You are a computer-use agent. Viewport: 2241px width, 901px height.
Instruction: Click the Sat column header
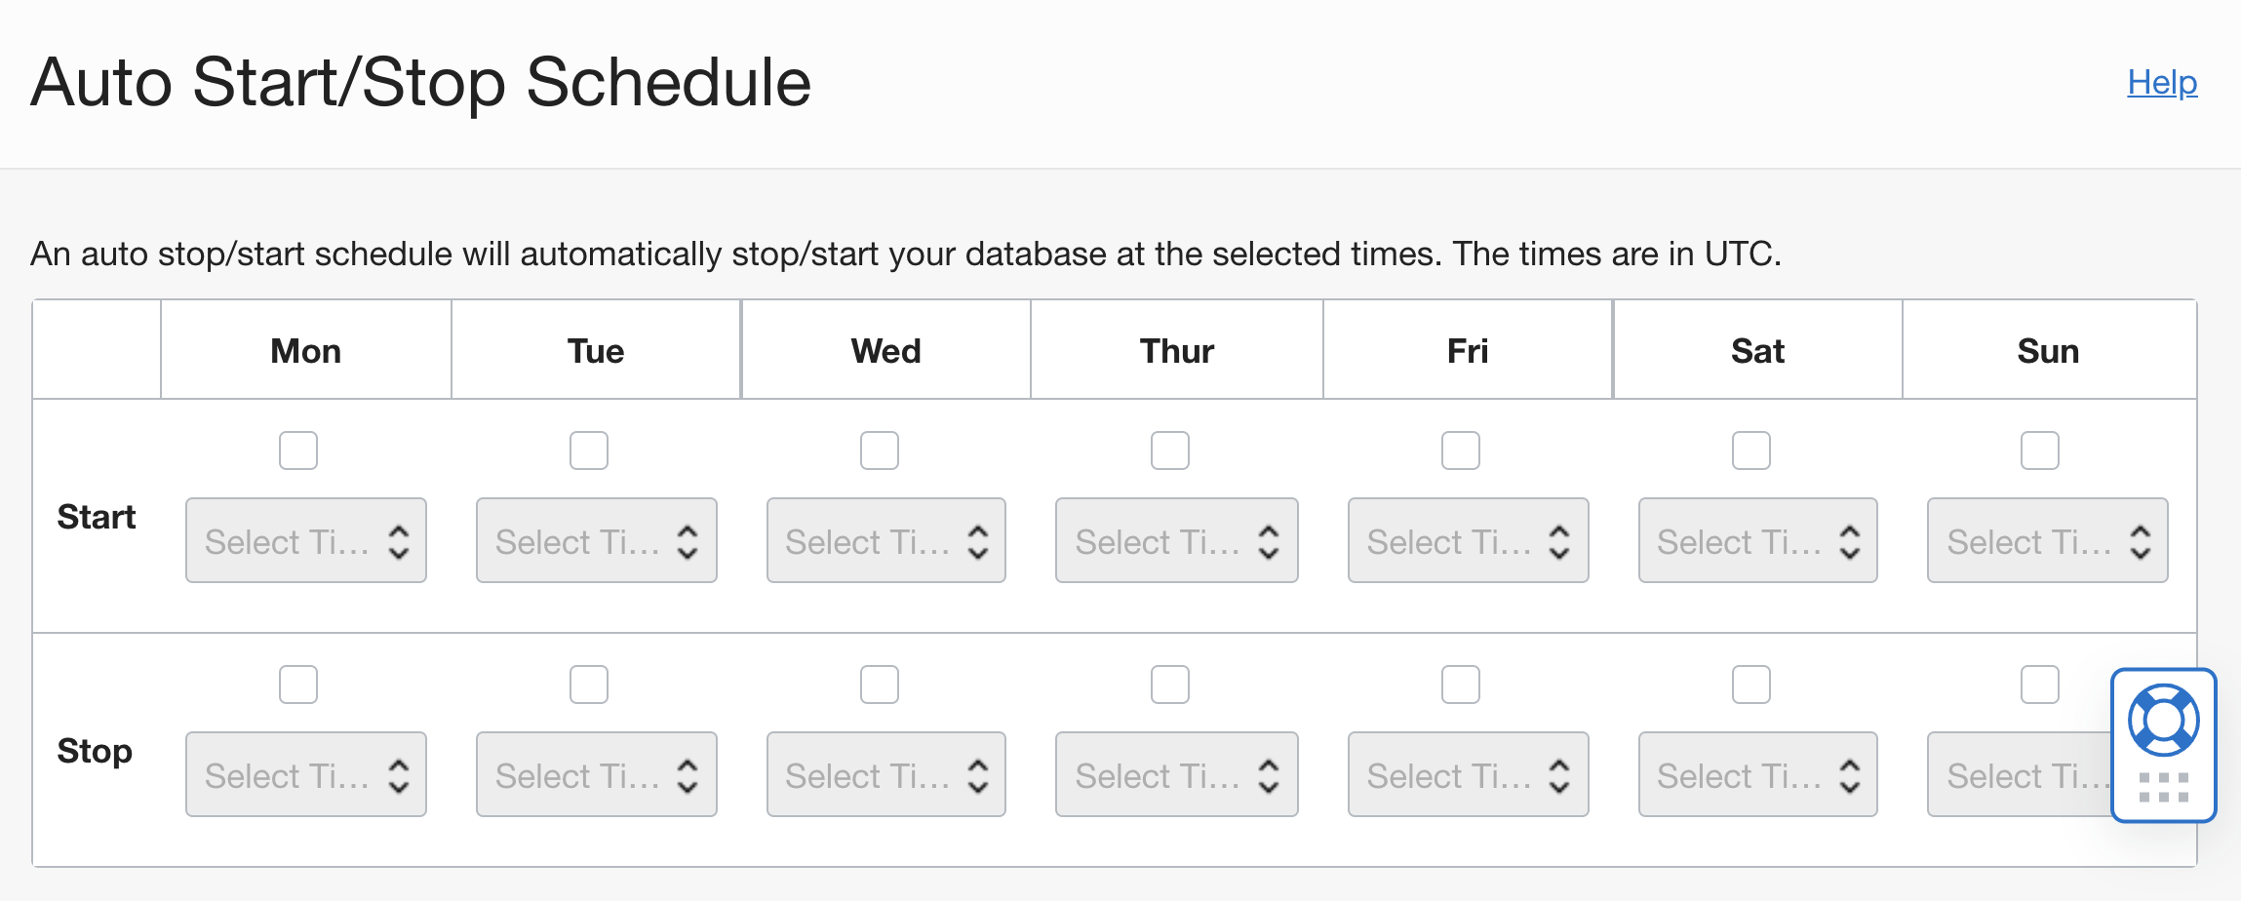click(1757, 351)
